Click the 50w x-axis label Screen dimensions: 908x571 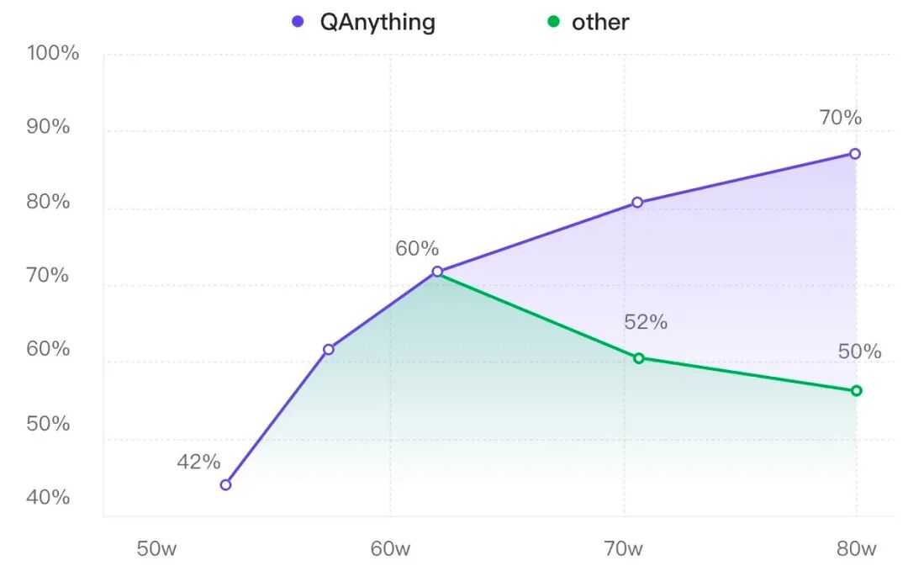point(156,549)
